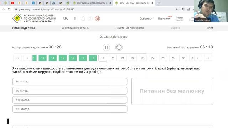Select current question 19
The width and height of the screenshot is (228, 128).
click(x=103, y=58)
